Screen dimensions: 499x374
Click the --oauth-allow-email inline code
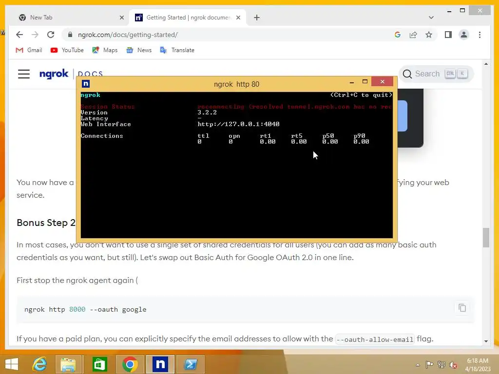click(375, 339)
